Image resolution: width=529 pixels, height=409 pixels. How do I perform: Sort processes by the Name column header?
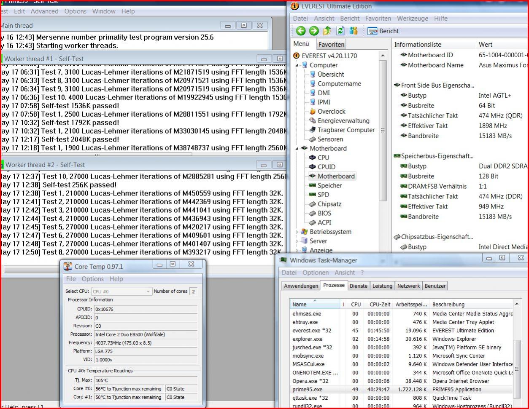[x=315, y=304]
